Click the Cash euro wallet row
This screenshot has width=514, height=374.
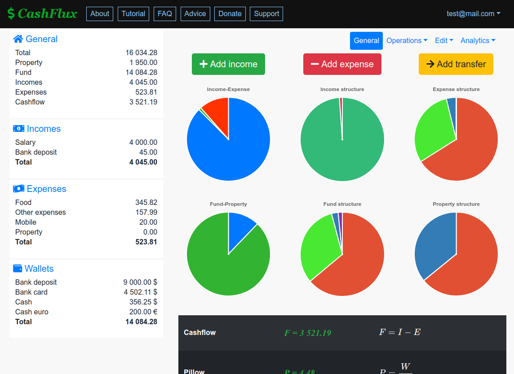coord(86,312)
